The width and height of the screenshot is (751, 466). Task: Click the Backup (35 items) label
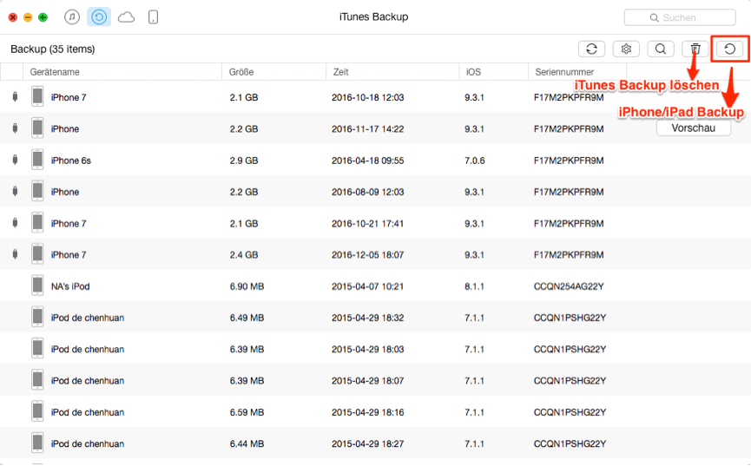(x=53, y=49)
